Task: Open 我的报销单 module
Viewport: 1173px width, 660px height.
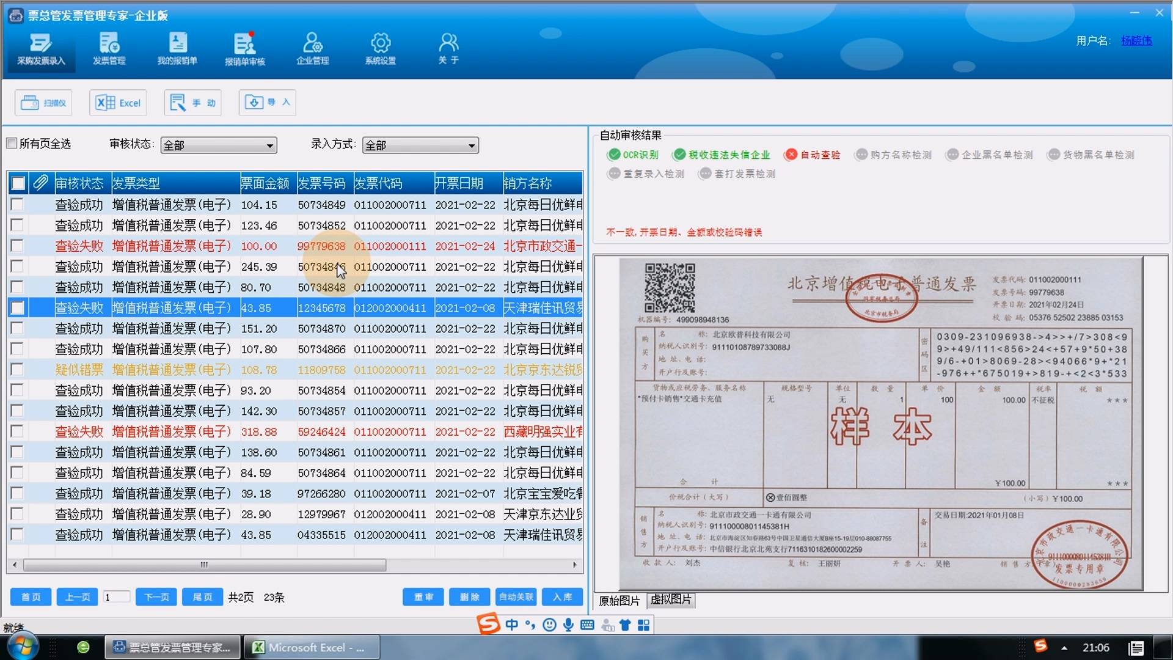Action: click(x=177, y=49)
